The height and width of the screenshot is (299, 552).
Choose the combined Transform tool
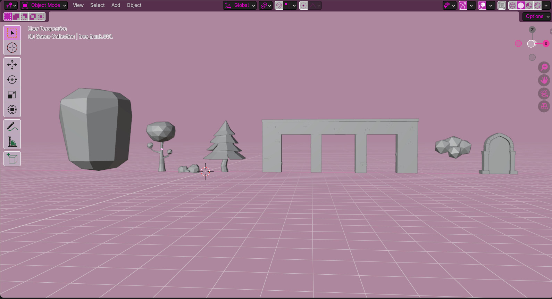click(12, 110)
